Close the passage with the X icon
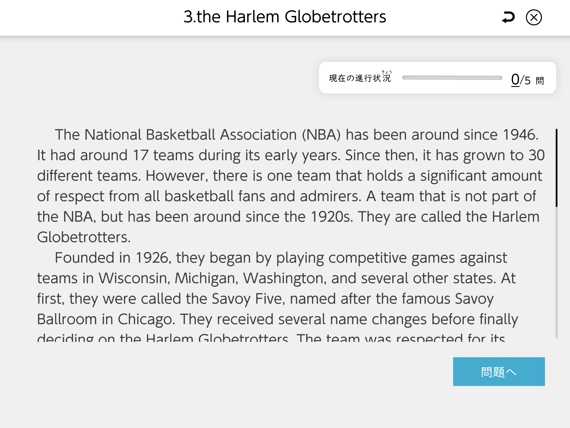The image size is (570, 428). pos(534,17)
